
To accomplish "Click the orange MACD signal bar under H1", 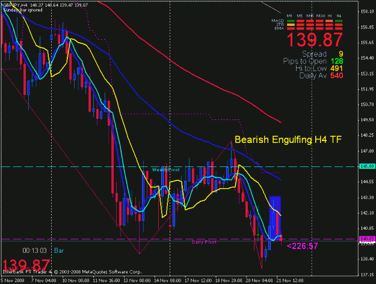I will pyautogui.click(x=329, y=21).
